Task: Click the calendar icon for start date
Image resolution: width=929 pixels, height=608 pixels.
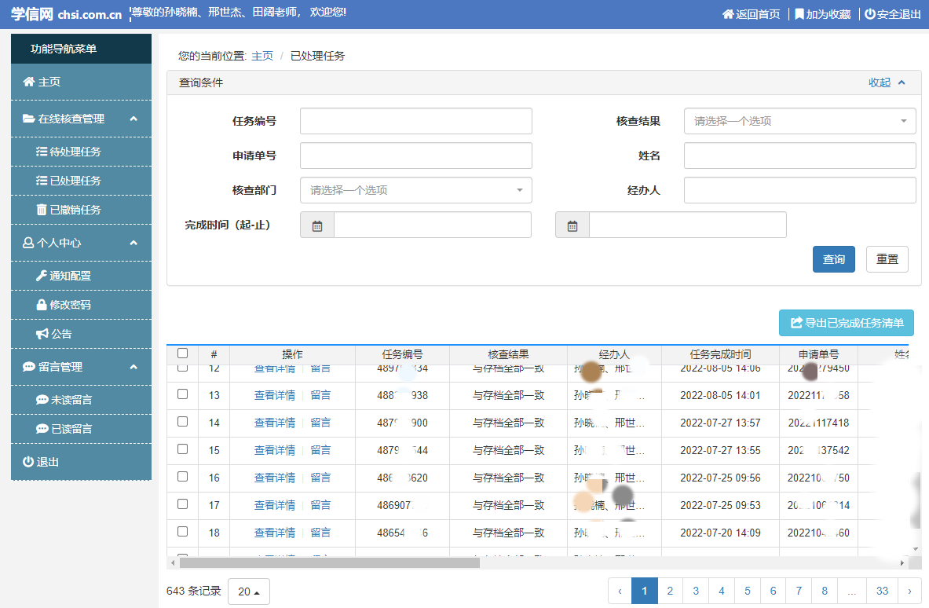Action: 317,225
